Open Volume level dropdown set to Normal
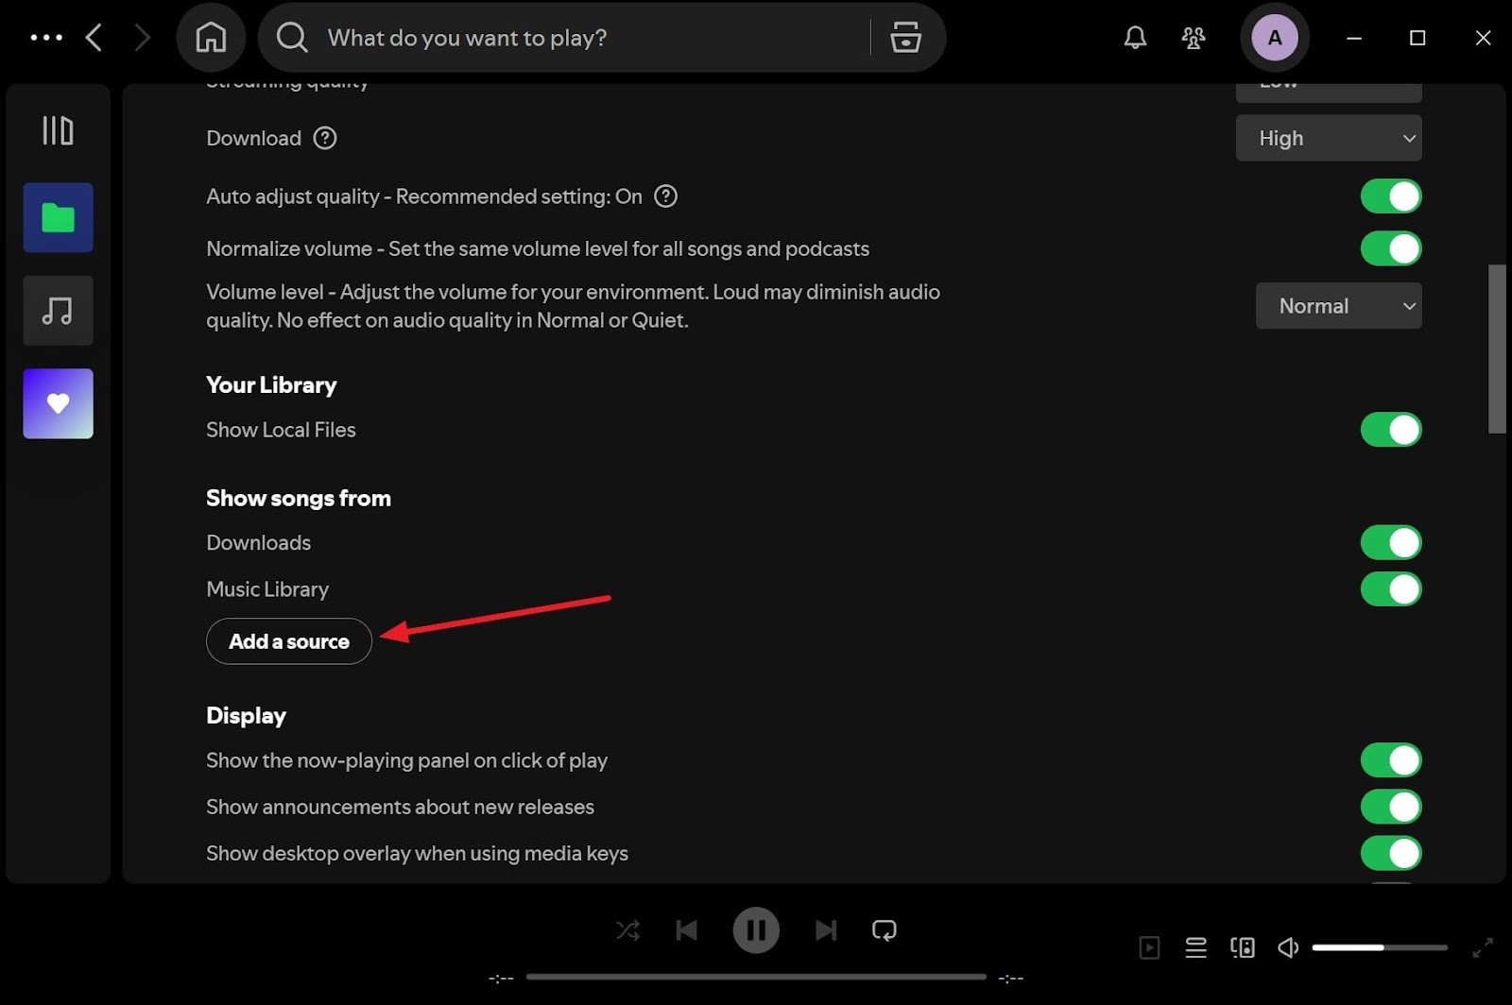1512x1005 pixels. point(1338,306)
